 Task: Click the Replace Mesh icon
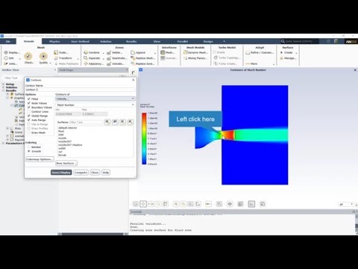click(133, 58)
